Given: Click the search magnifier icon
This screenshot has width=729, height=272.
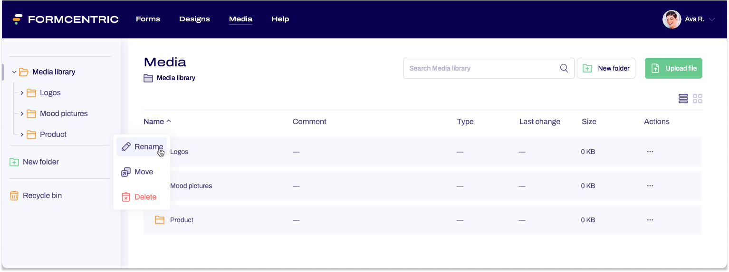Looking at the screenshot, I should (x=564, y=68).
